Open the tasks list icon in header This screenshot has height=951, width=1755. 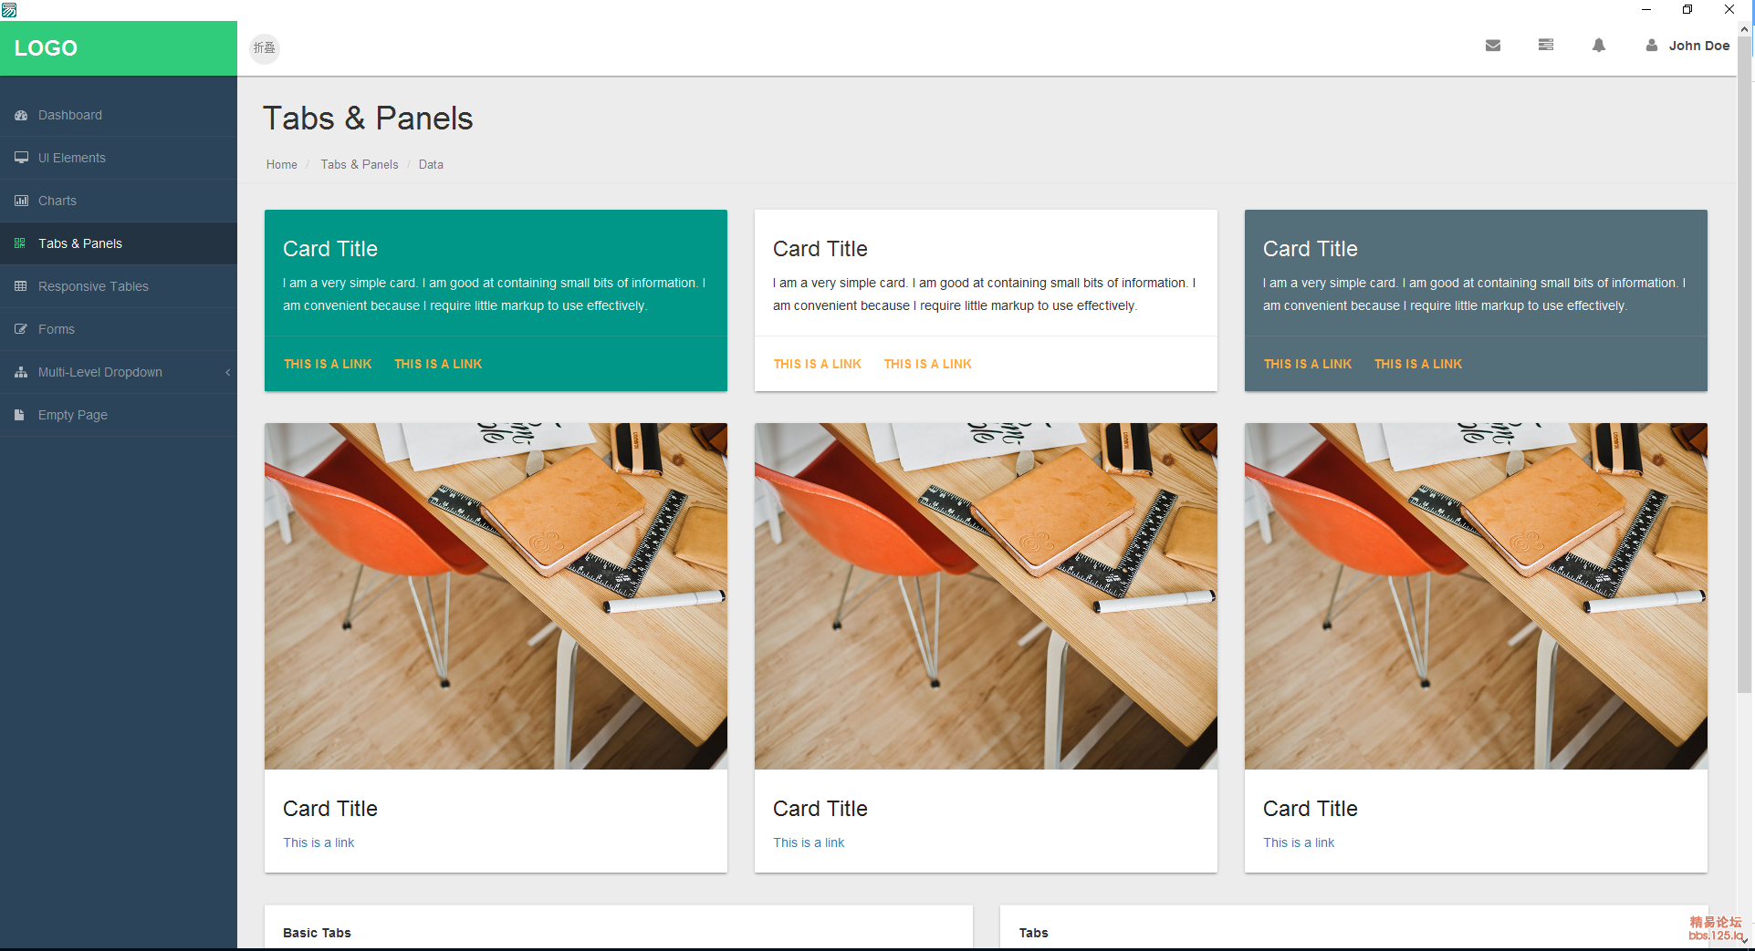click(x=1546, y=45)
